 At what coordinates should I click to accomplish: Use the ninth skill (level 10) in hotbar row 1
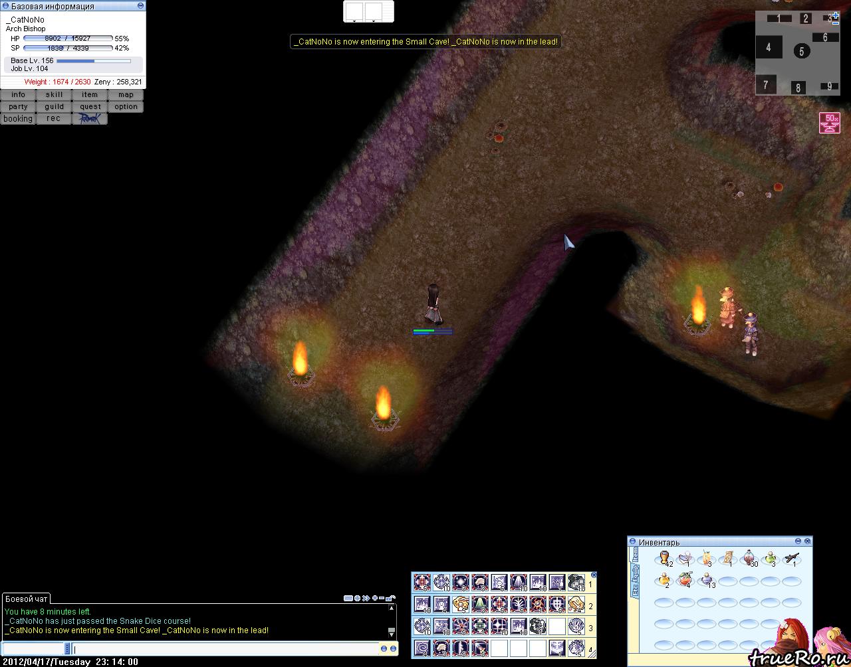click(x=576, y=583)
